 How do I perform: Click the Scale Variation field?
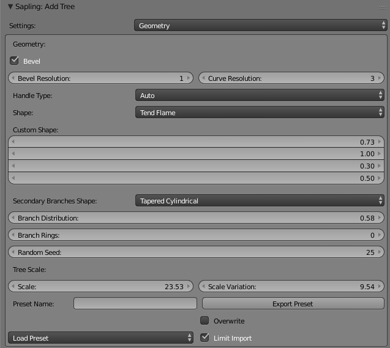(x=291, y=287)
